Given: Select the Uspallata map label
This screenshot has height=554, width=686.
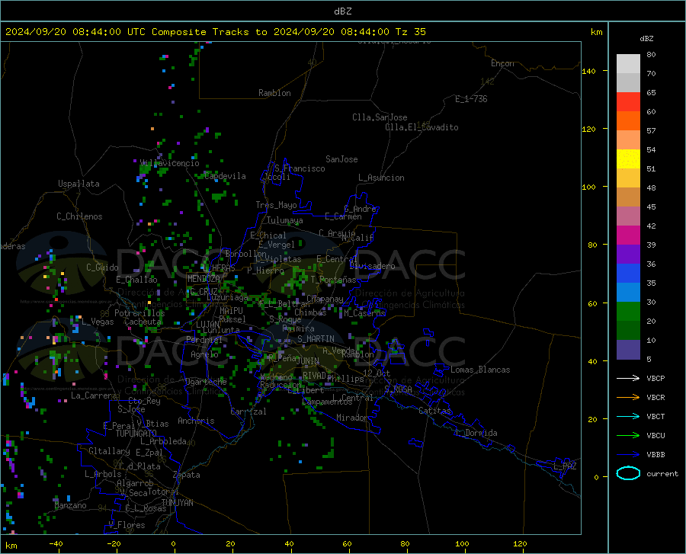Looking at the screenshot, I should tap(79, 184).
